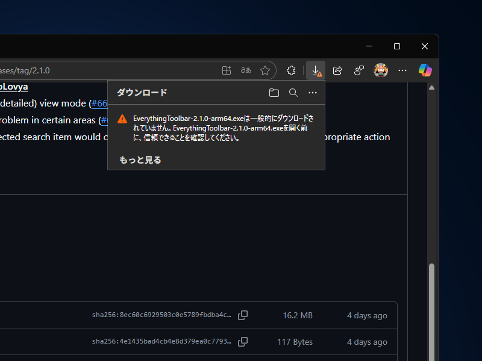Copy the sha256 hash of the 16.2 MB file
Image resolution: width=482 pixels, height=361 pixels.
pos(243,315)
